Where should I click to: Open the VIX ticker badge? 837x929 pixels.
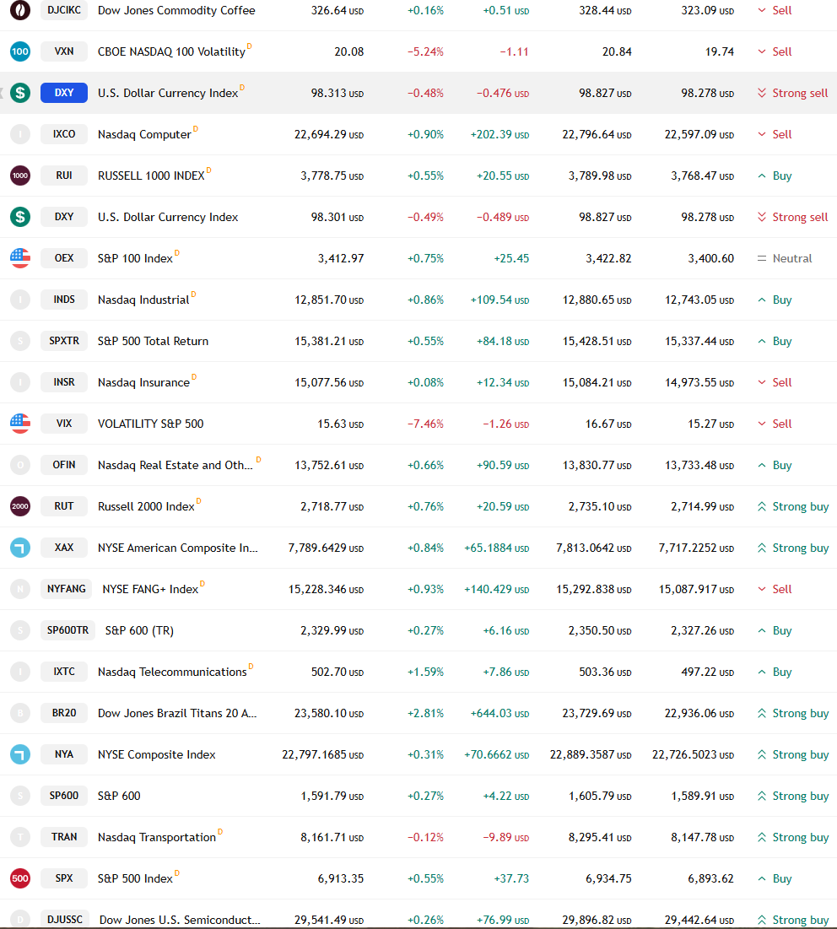click(x=64, y=424)
